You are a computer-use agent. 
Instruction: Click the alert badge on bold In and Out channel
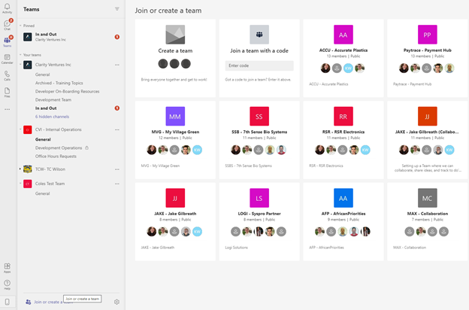click(117, 108)
